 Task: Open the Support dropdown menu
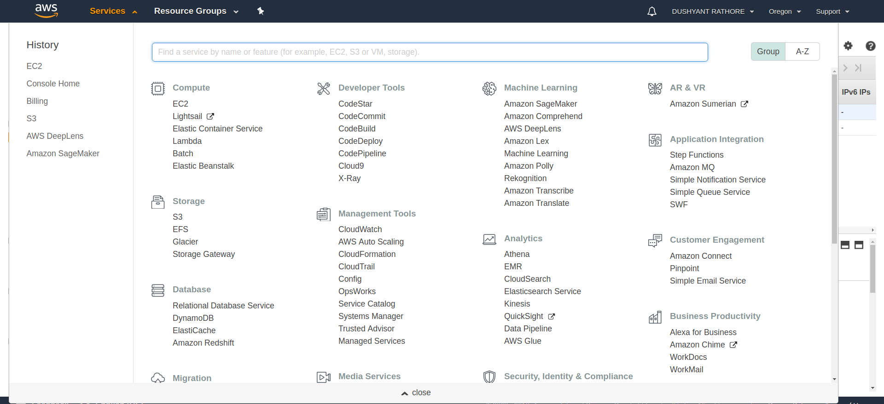[x=832, y=11]
